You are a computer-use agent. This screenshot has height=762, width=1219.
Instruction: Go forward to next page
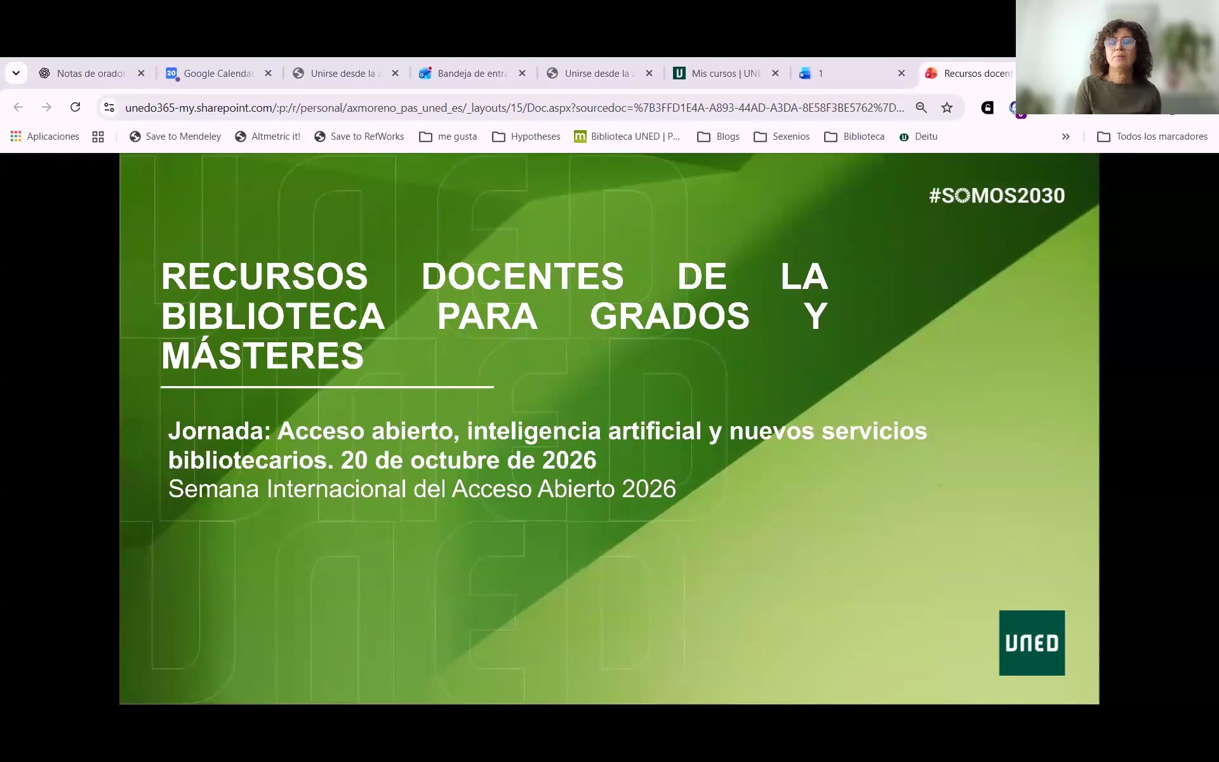point(46,107)
